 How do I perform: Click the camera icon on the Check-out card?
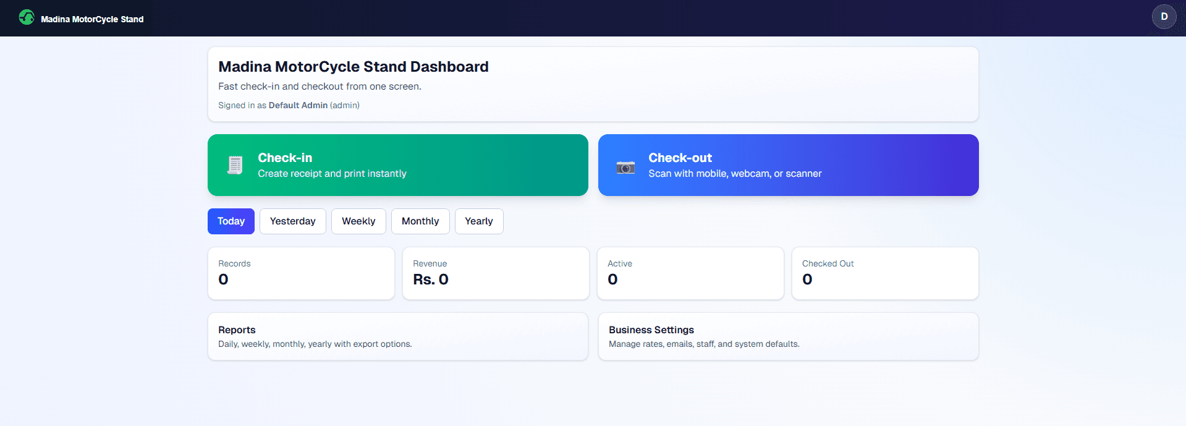tap(625, 167)
